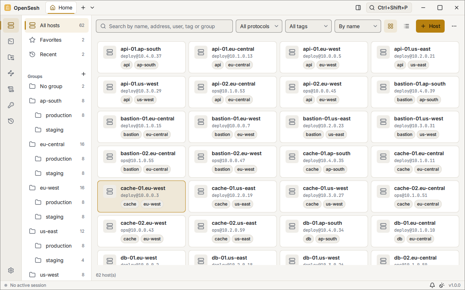Click the server icon of db-01.ap-south
The image size is (465, 290).
[x=292, y=226]
